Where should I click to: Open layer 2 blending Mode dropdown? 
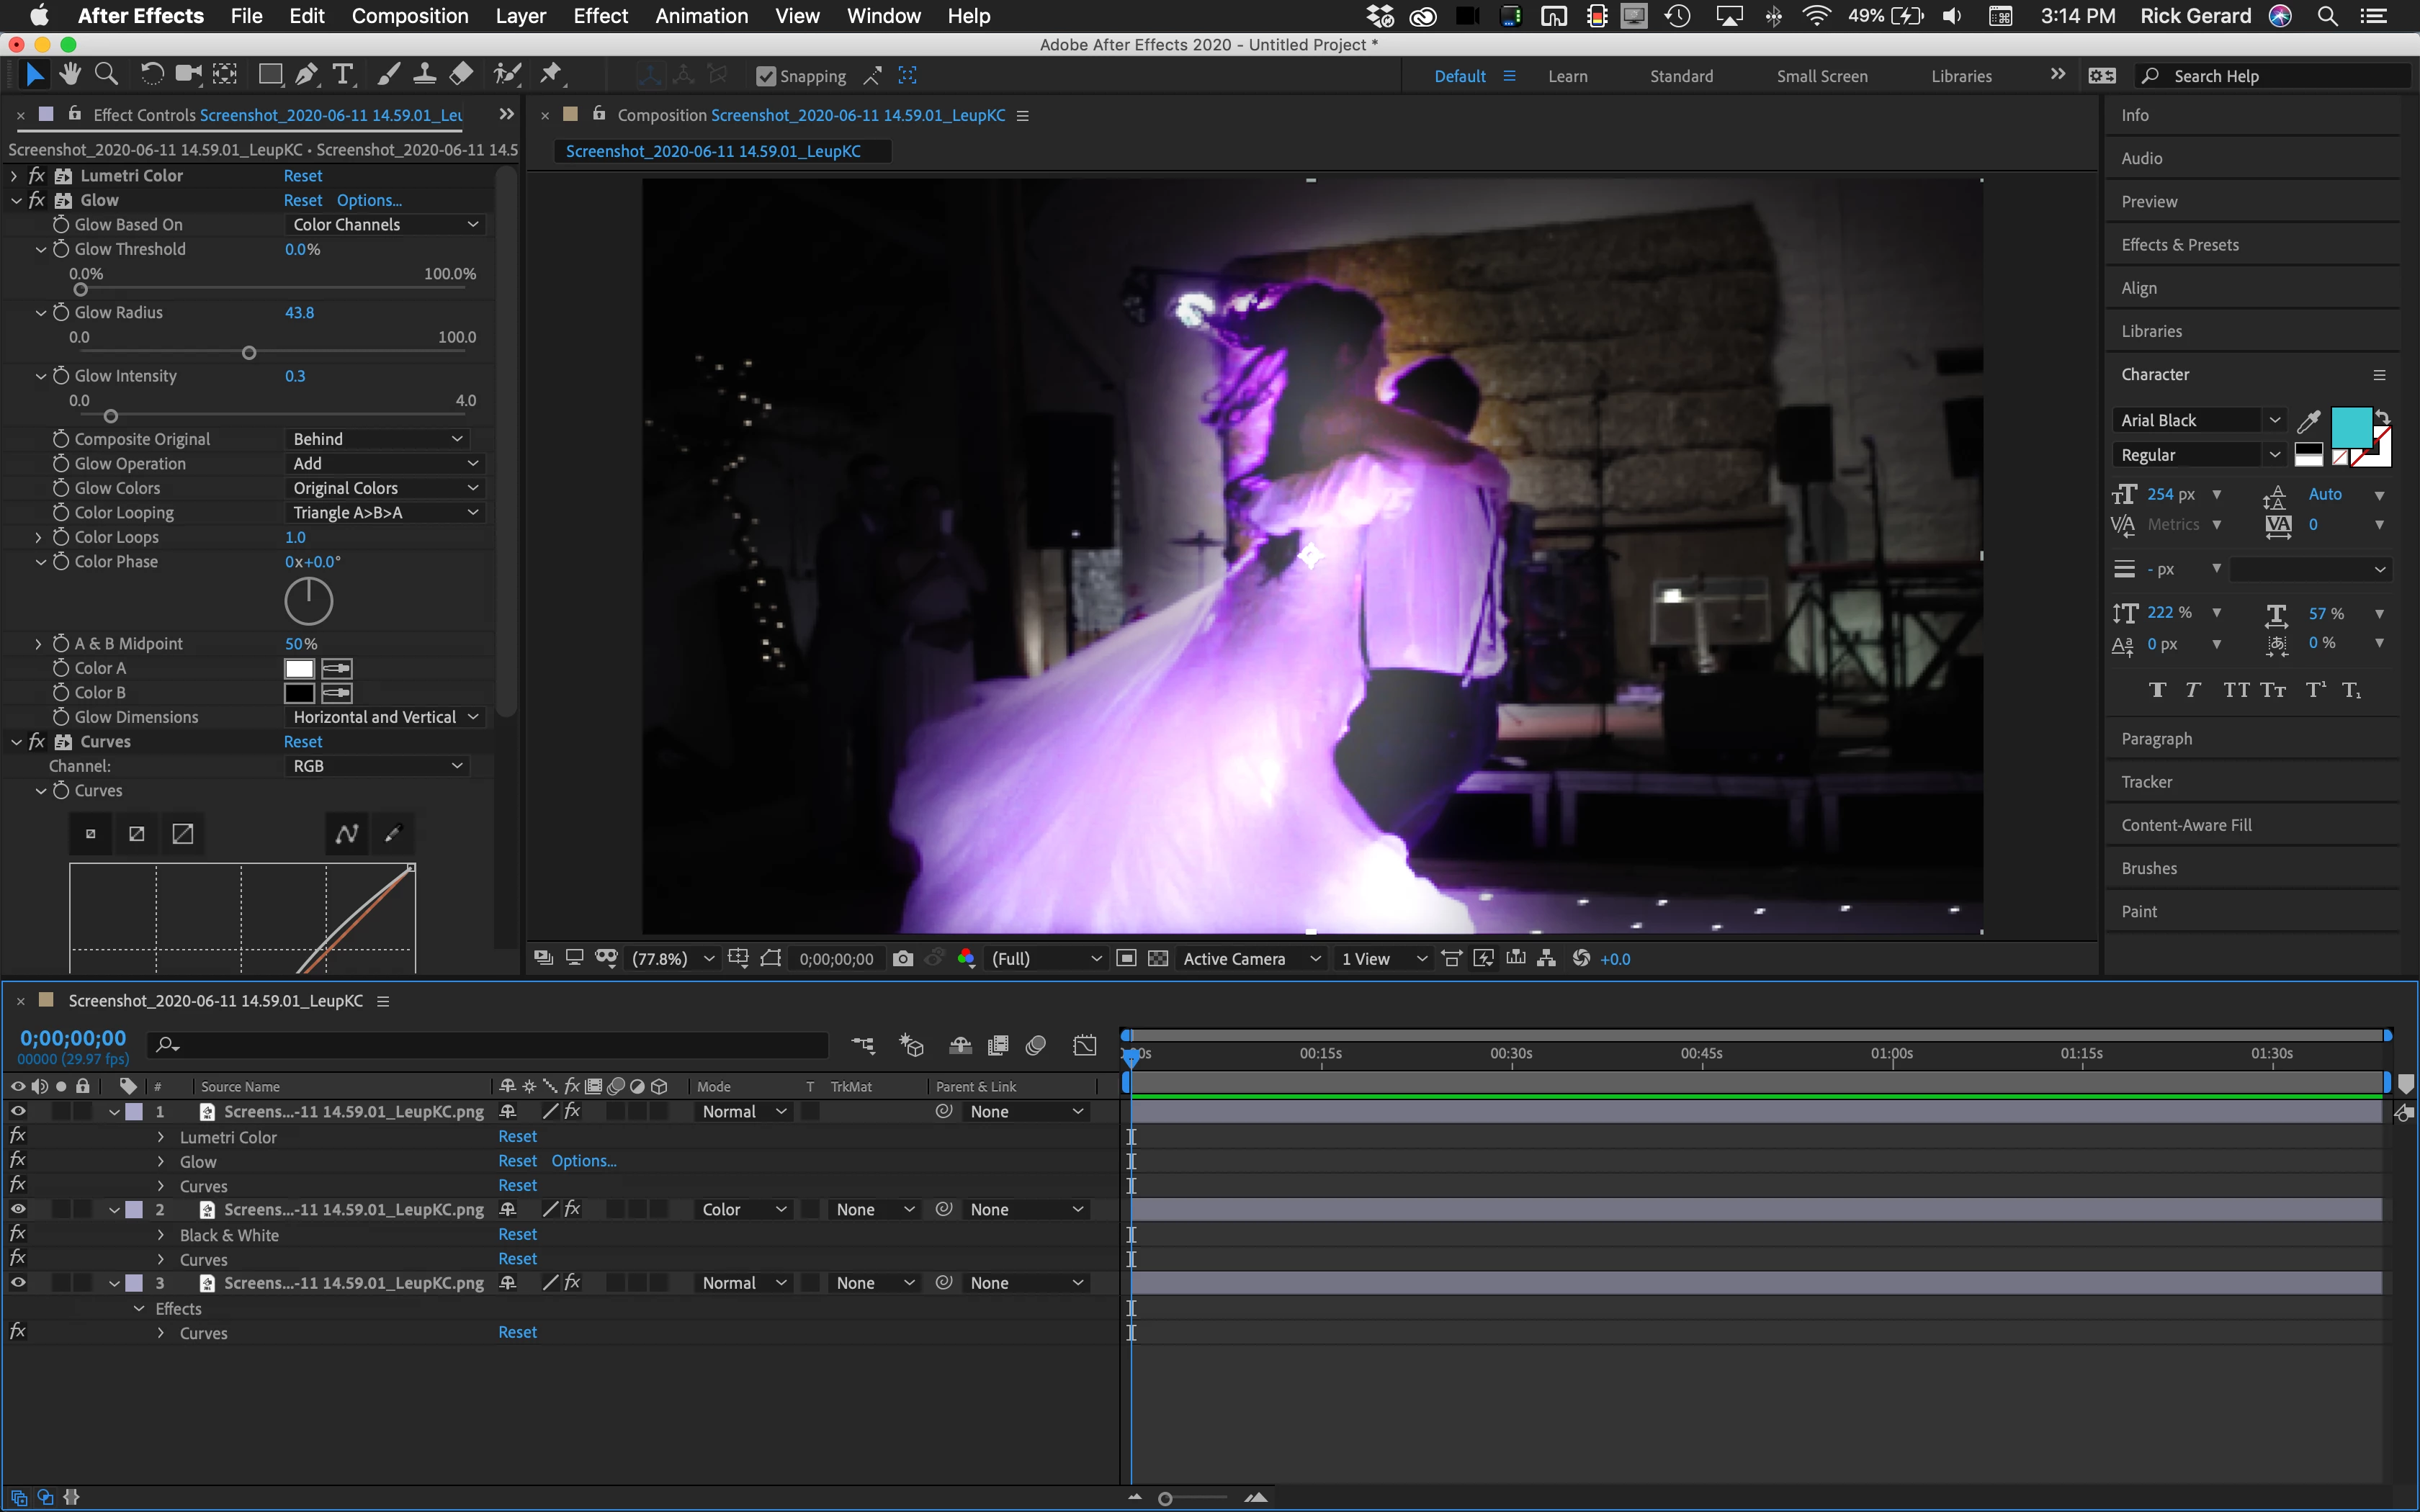743,1209
